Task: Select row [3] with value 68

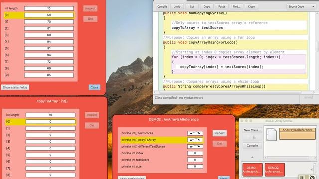Action: click(x=39, y=35)
